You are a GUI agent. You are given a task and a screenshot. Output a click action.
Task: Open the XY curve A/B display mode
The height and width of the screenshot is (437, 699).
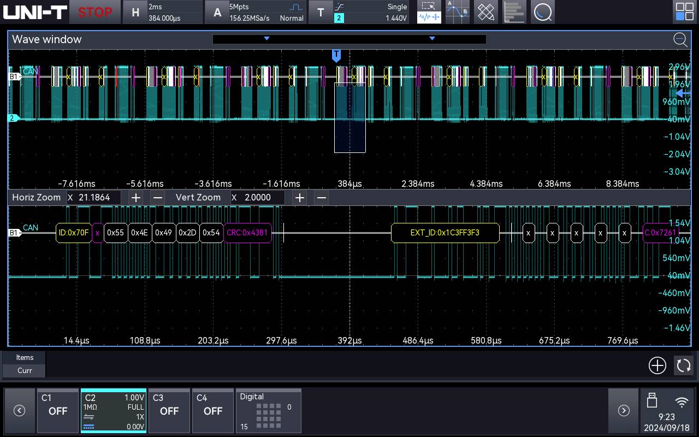coord(457,11)
